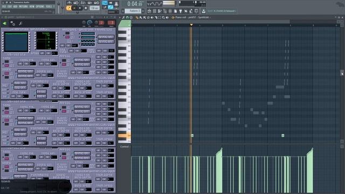The height and width of the screenshot is (194, 345).
Task: Open the Pattern 3 selector dropdown
Action: click(x=133, y=11)
